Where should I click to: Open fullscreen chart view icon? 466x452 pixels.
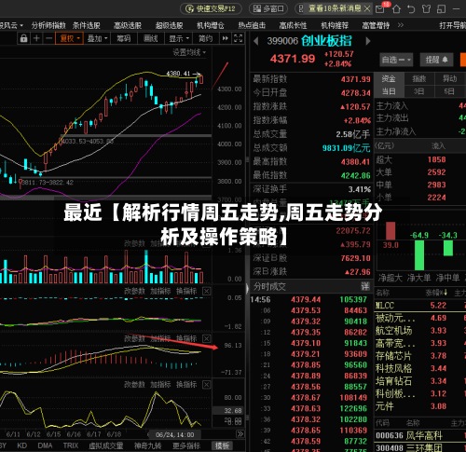[x=238, y=38]
